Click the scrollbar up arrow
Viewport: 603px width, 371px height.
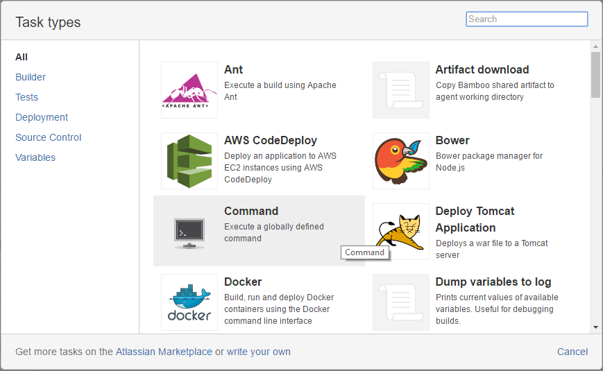pyautogui.click(x=595, y=46)
